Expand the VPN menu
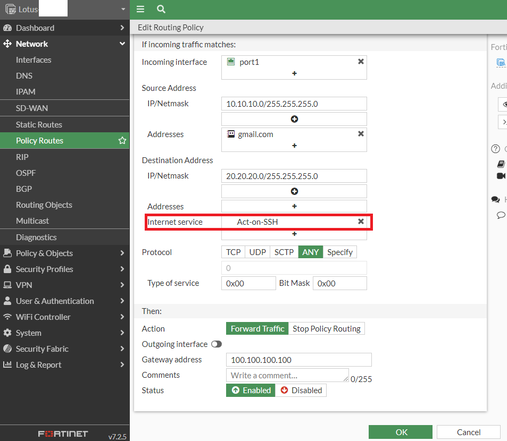 click(122, 285)
